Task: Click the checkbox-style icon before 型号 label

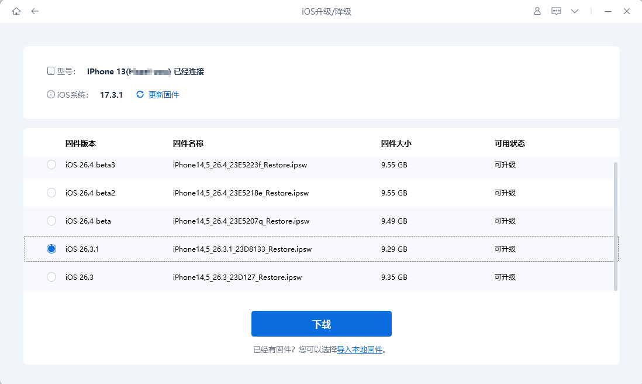Action: click(51, 70)
